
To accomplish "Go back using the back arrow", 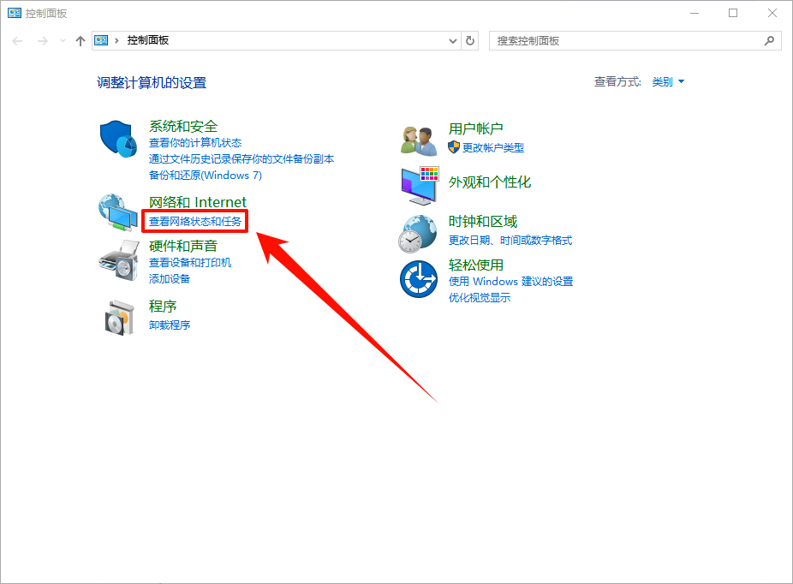I will click(17, 41).
